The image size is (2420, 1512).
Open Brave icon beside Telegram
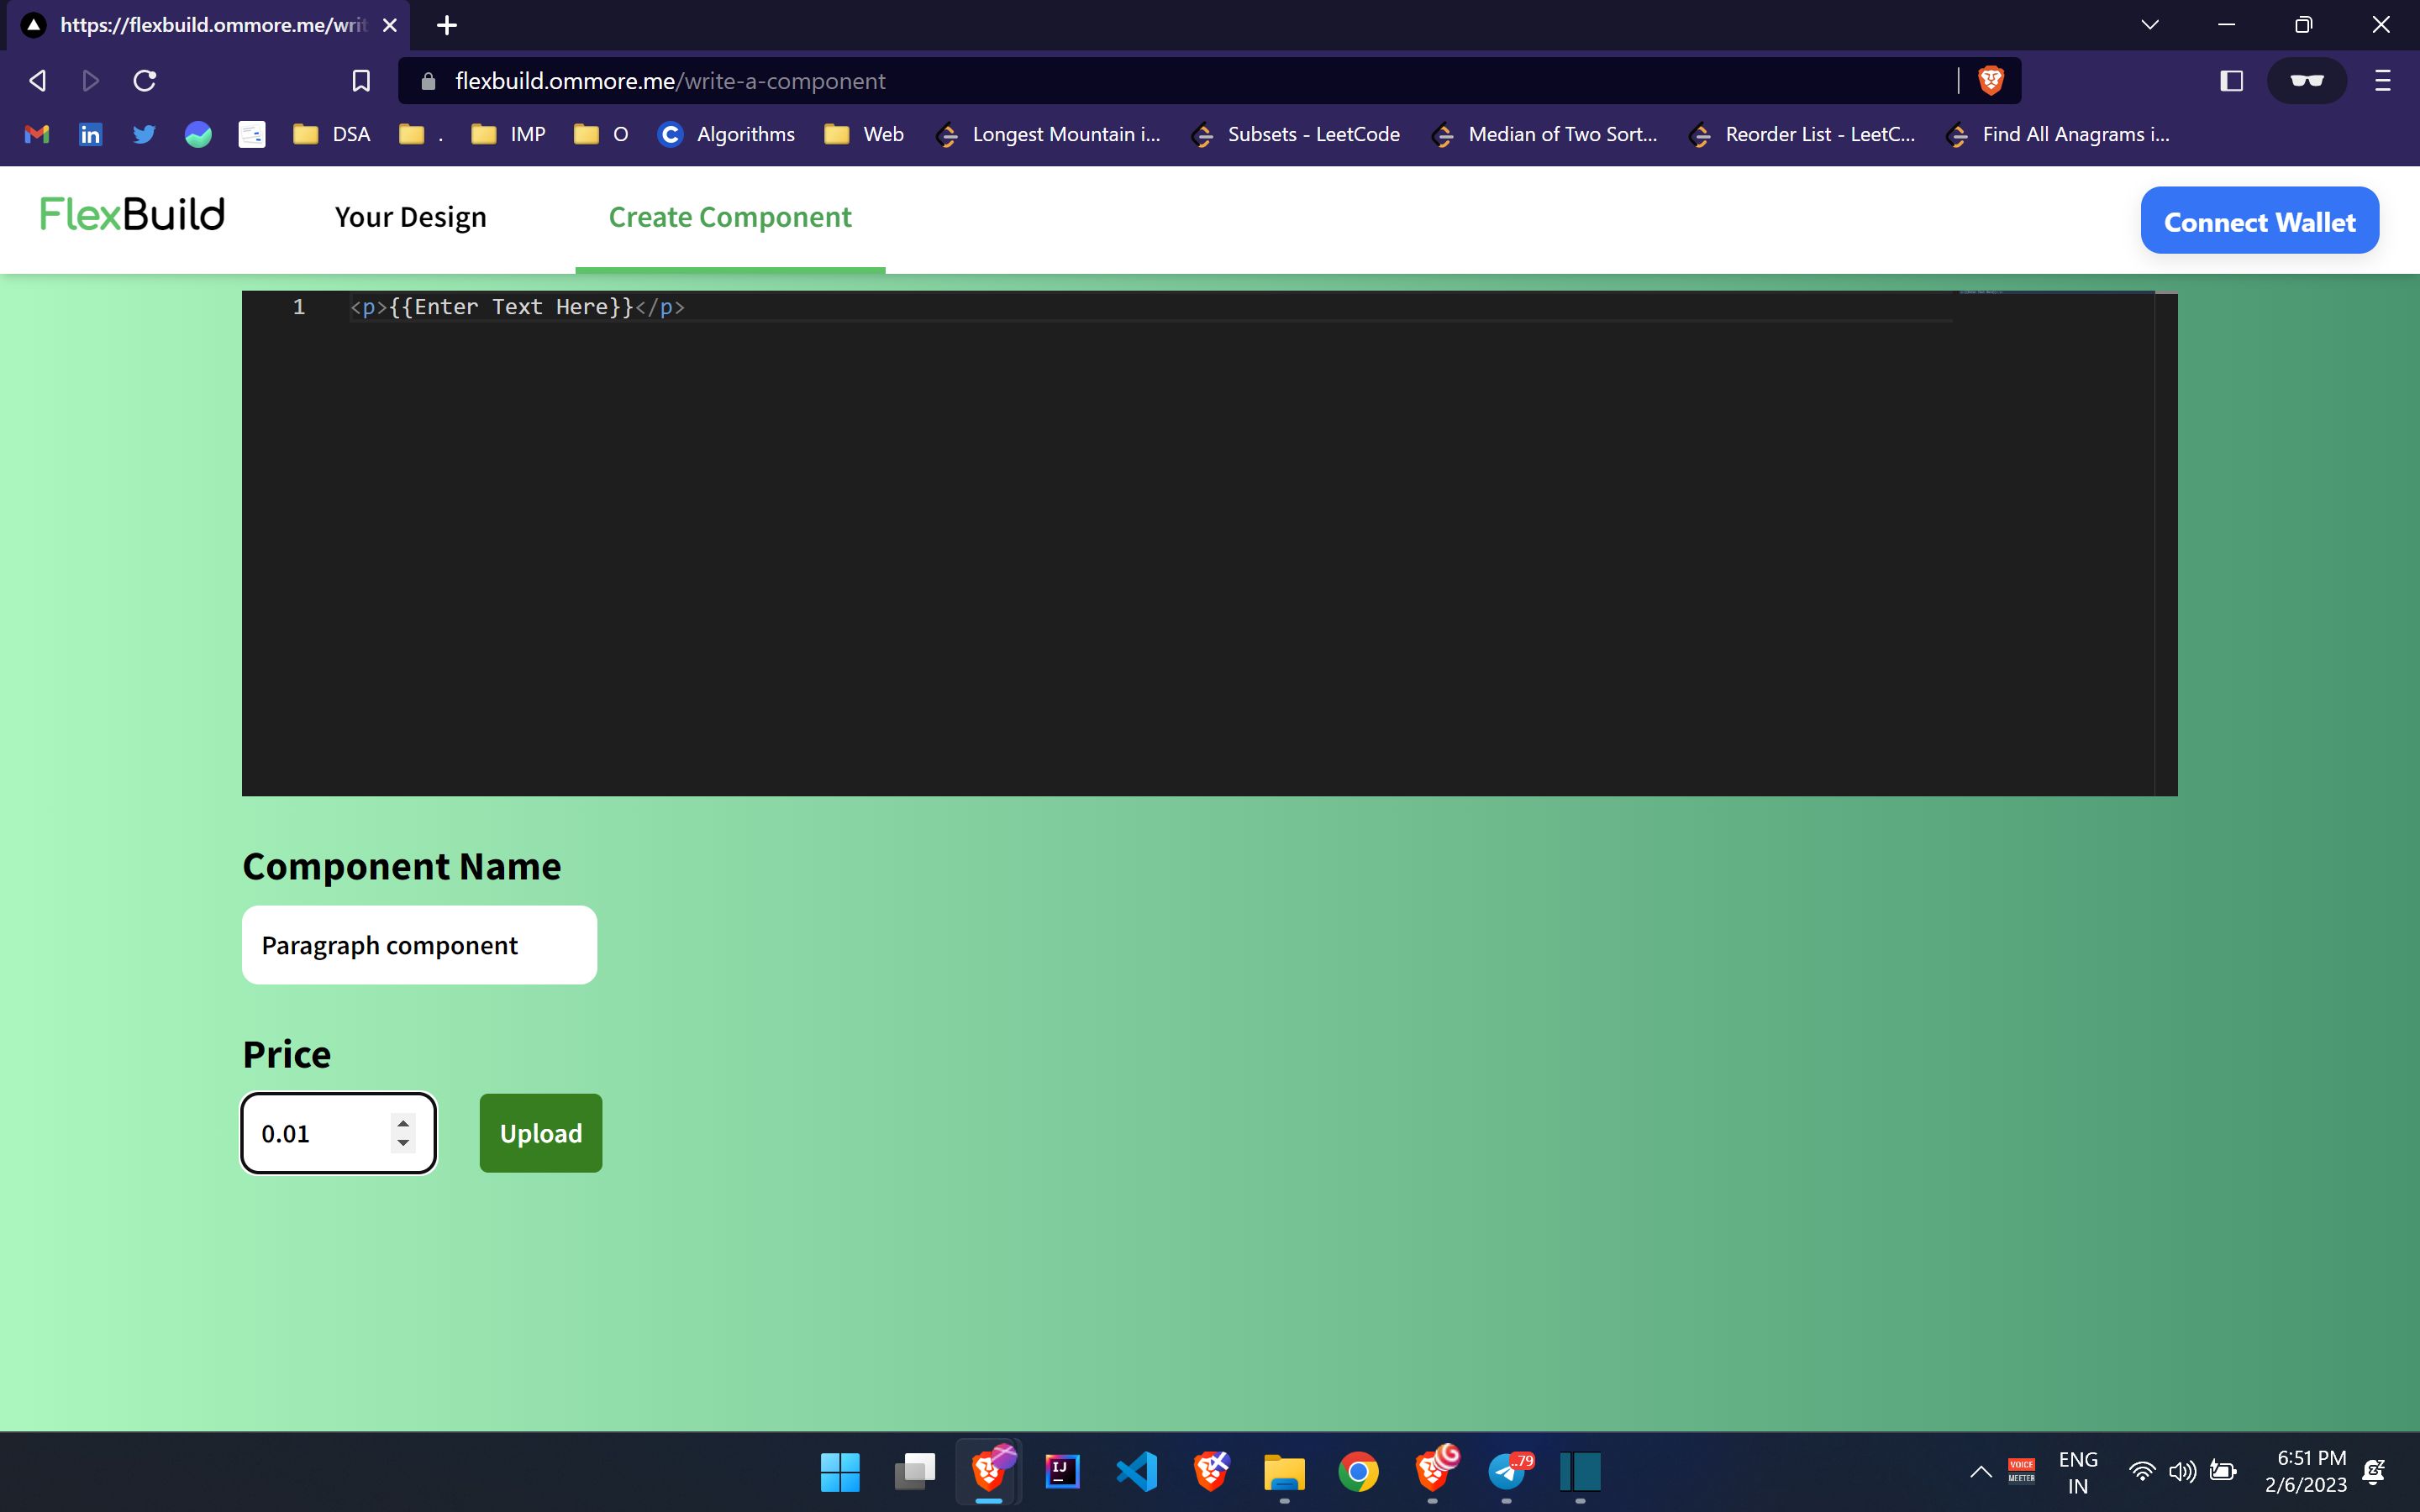pos(1434,1470)
